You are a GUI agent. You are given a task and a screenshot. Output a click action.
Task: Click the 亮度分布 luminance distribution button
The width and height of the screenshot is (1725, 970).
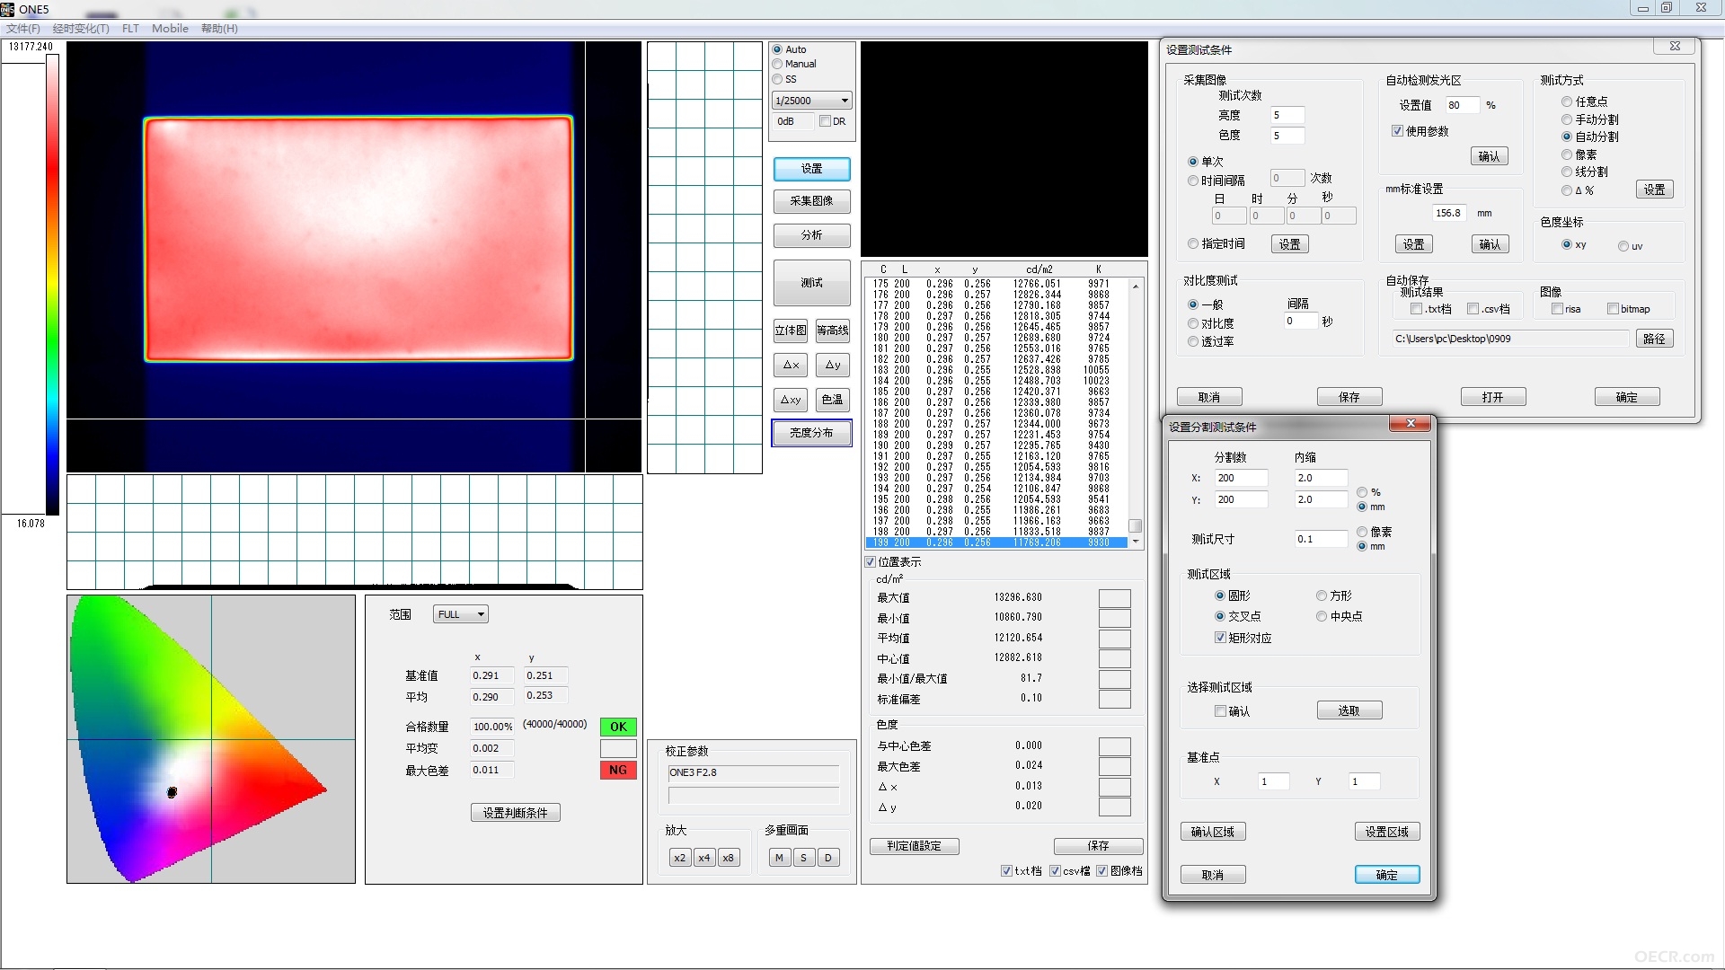coord(812,433)
